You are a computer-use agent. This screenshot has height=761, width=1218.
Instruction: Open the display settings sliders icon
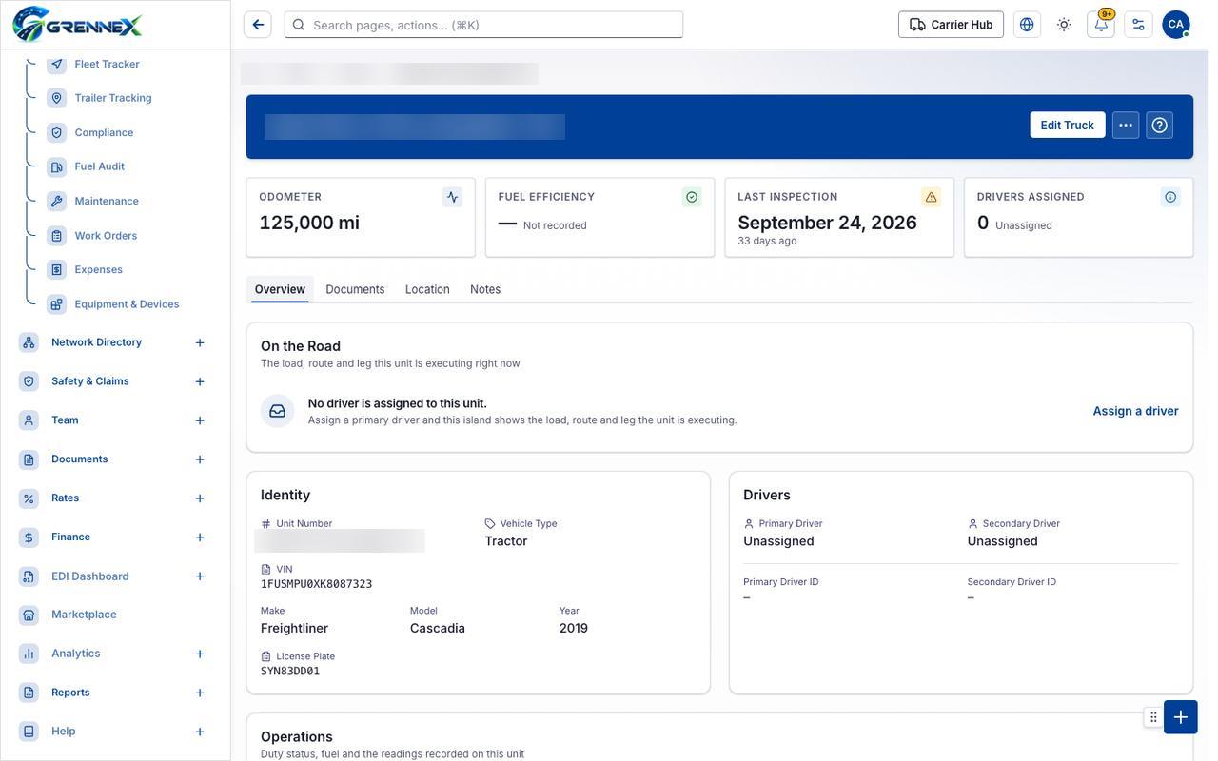pos(1138,25)
